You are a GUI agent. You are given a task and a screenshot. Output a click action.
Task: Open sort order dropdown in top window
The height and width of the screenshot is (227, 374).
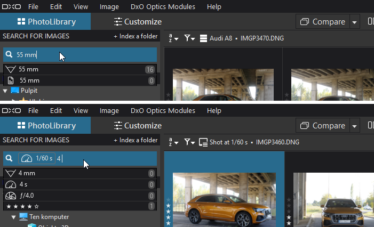click(x=173, y=38)
